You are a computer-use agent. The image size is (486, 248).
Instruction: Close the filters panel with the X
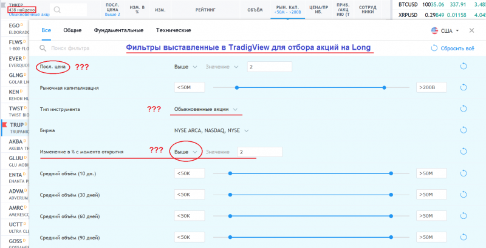(x=472, y=30)
